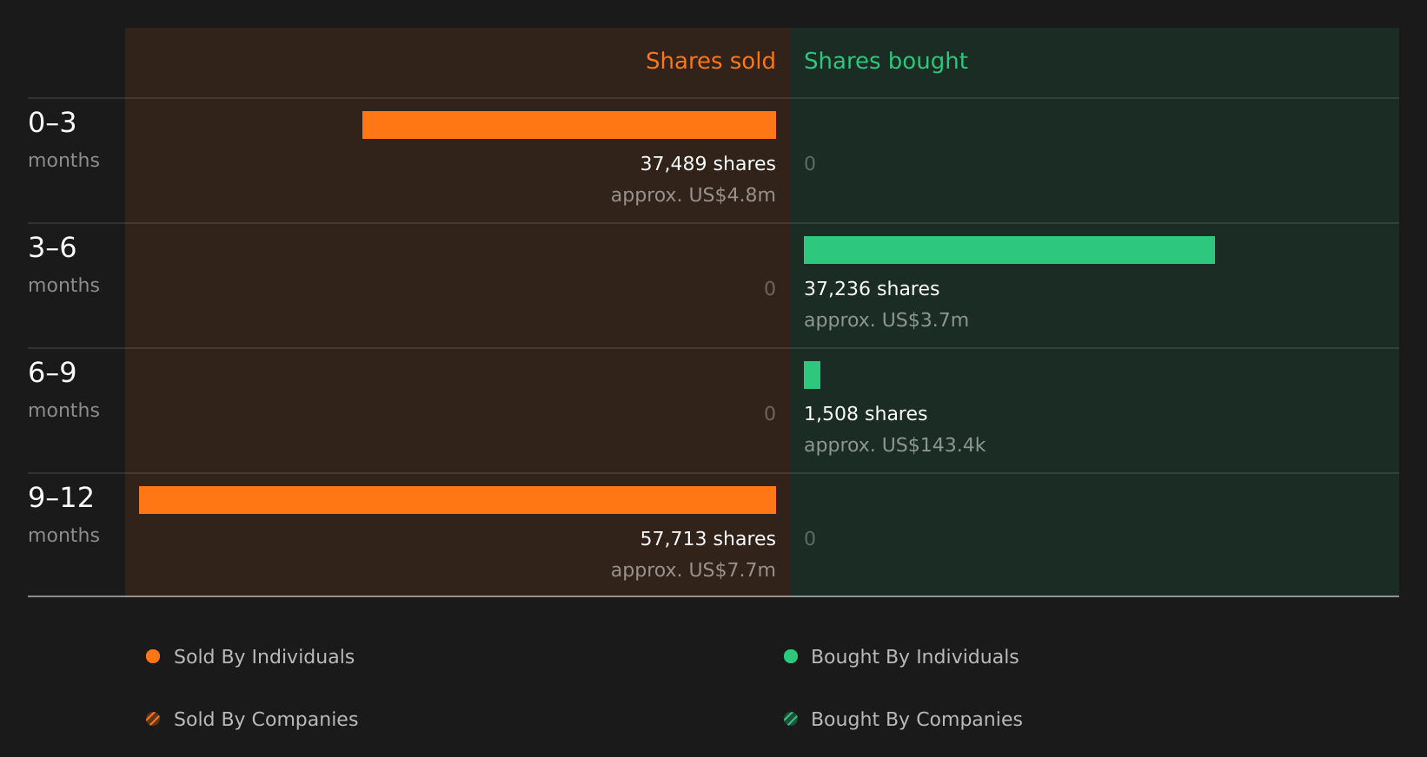Click the 9–12 months row label
Viewport: 1427px width, 757px height.
pos(63,514)
